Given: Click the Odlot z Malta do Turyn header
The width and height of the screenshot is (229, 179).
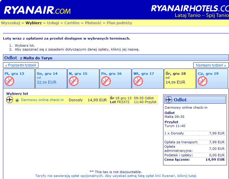Looking at the screenshot, I should pyautogui.click(x=116, y=58).
